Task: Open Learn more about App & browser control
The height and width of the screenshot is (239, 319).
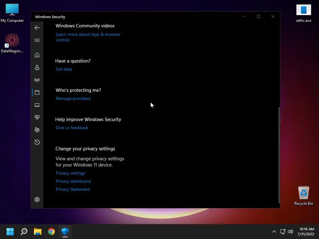Action: click(x=88, y=37)
